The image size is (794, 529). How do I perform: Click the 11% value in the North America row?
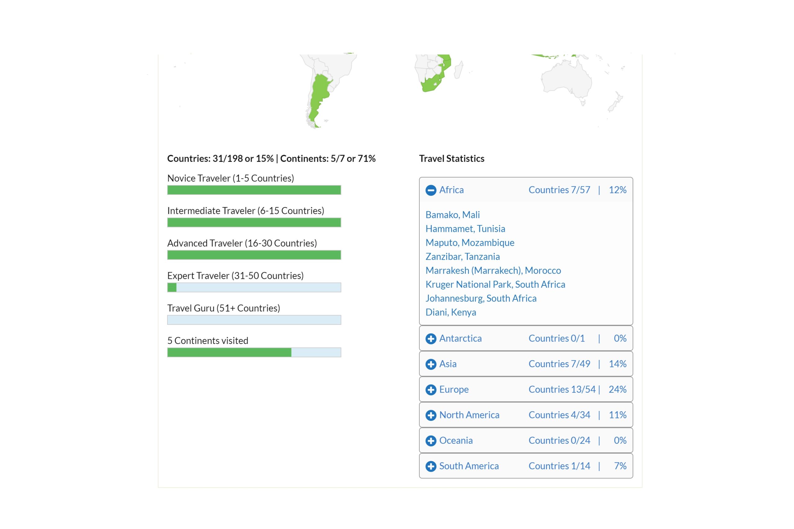click(618, 415)
